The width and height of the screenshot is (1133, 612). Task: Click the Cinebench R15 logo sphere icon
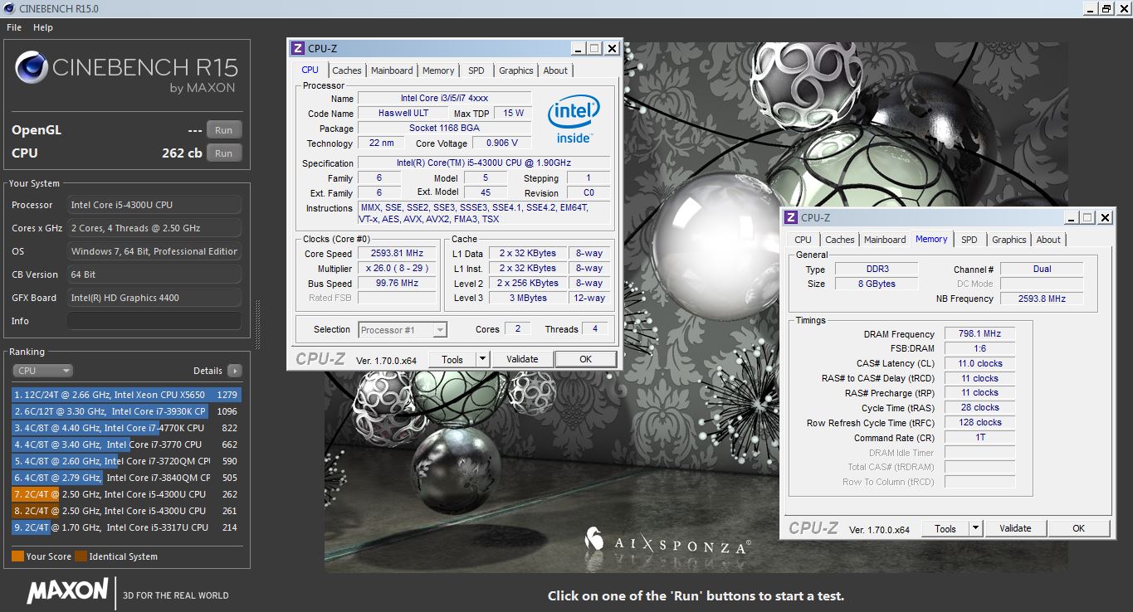coord(31,67)
